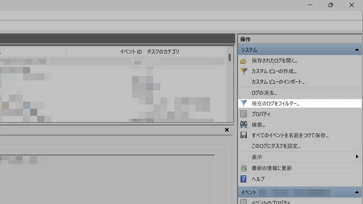This screenshot has width=363, height=204.
Task: Click the binoculars icon for 検索
Action: 243,125
